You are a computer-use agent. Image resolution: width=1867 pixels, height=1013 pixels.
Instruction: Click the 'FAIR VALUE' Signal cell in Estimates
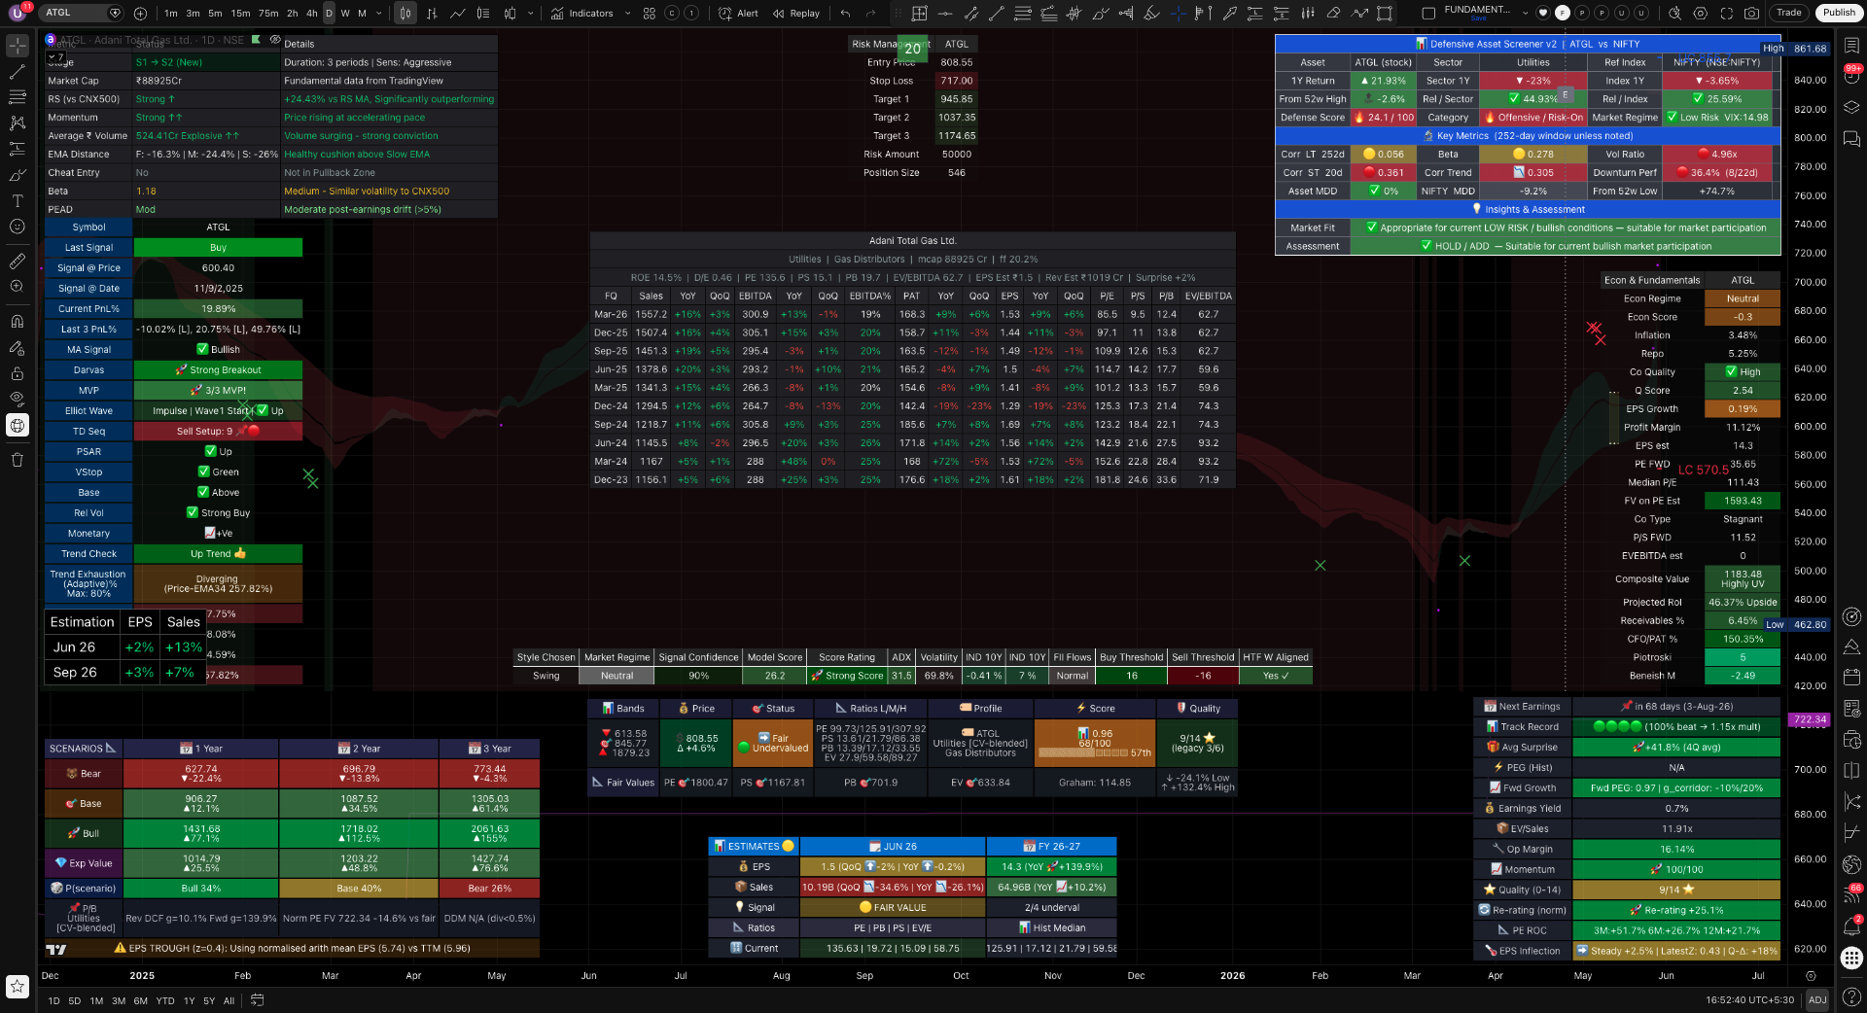(x=893, y=908)
